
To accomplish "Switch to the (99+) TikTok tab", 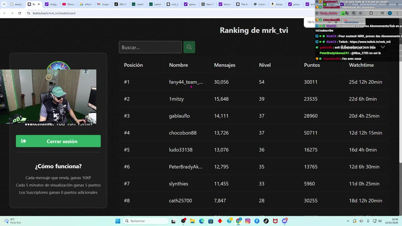I will (x=121, y=4).
